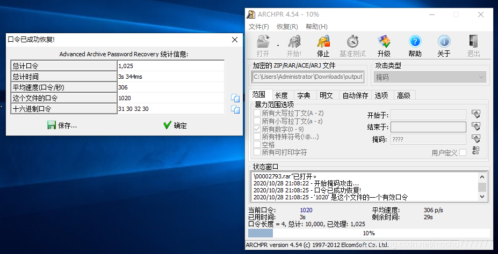Close the 口令已成功恢复! dialog
This screenshot has width=498, height=254.
(235, 40)
